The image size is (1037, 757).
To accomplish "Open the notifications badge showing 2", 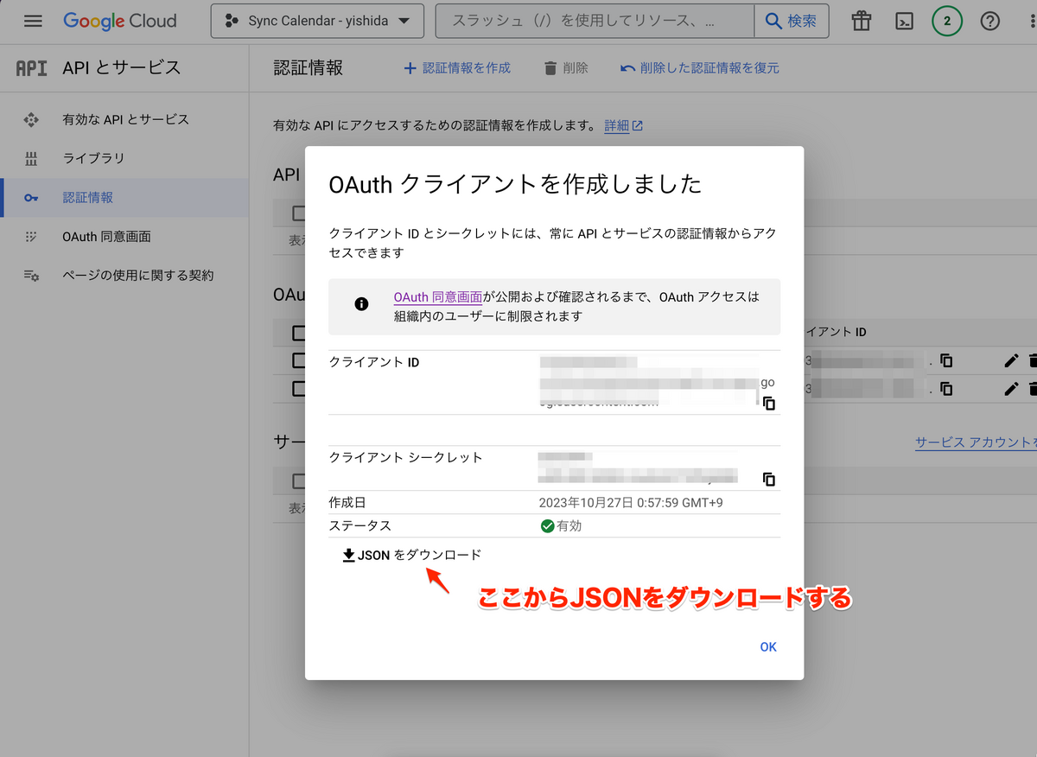I will pos(947,22).
